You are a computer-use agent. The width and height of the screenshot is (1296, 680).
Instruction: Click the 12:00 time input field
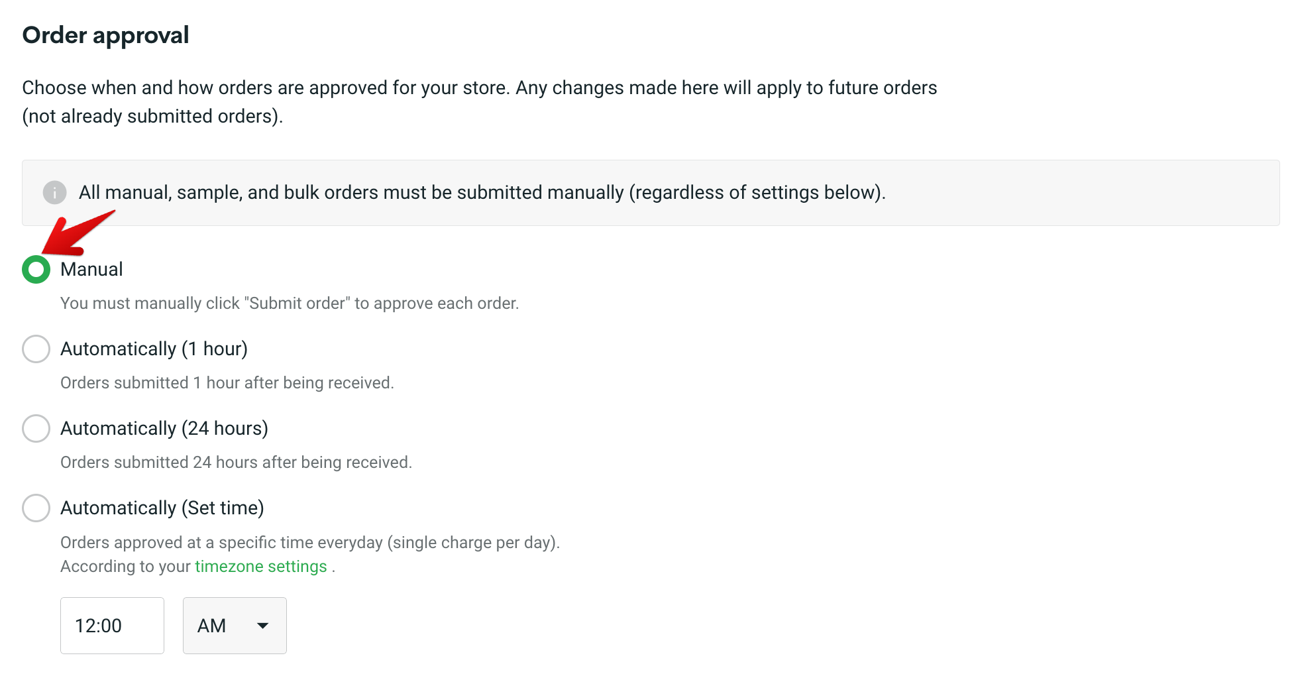click(112, 626)
